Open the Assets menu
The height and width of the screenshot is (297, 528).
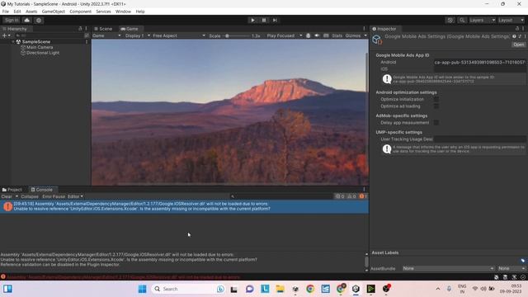31,12
